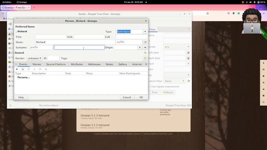Add multiple surnames plus icon beside Origin

point(145,47)
